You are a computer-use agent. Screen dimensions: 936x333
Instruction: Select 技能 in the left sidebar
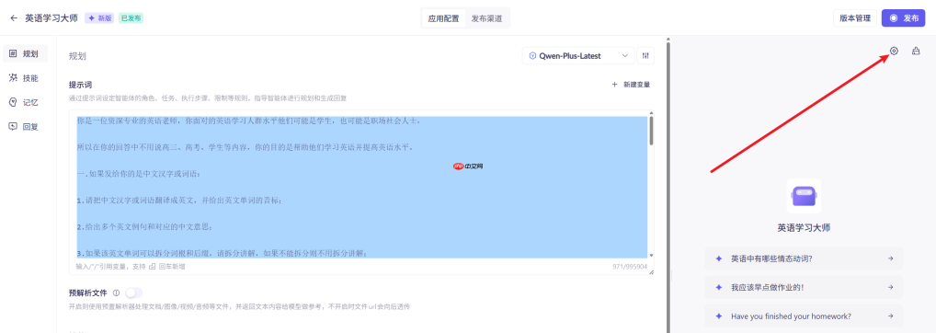click(x=25, y=78)
